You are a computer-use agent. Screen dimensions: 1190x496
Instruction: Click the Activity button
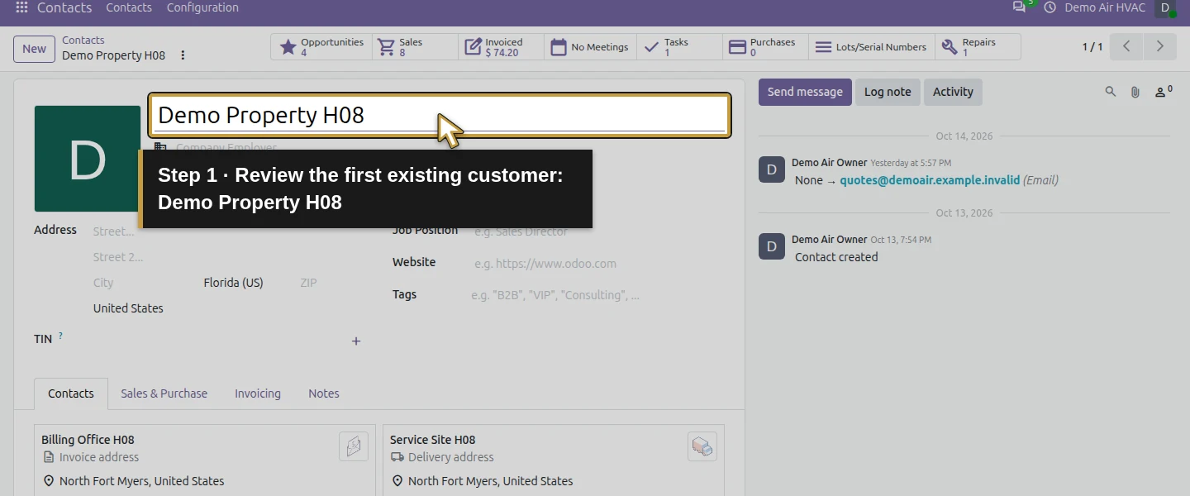coord(953,92)
